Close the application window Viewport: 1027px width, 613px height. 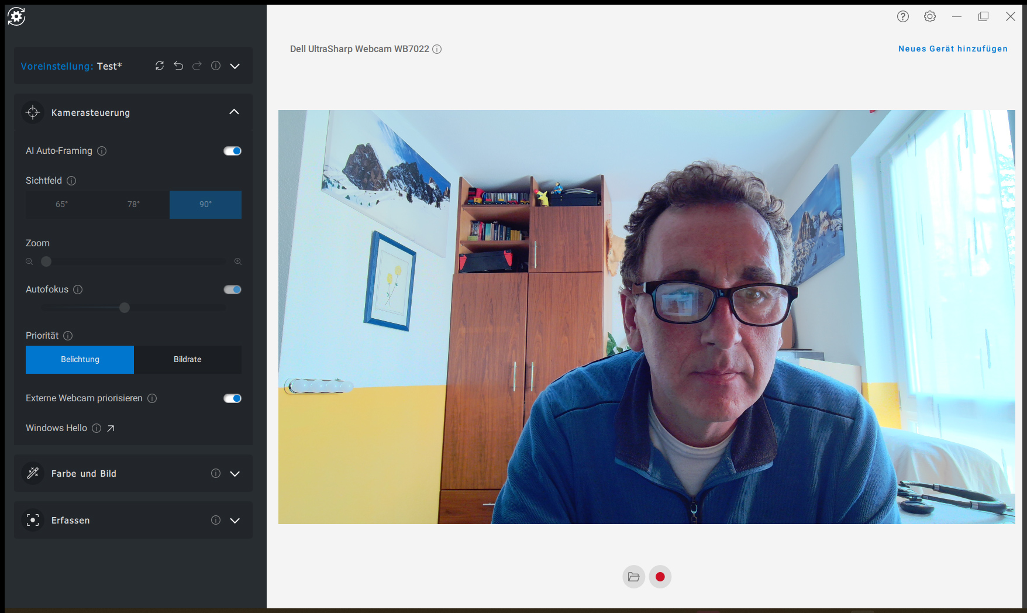click(x=1011, y=16)
